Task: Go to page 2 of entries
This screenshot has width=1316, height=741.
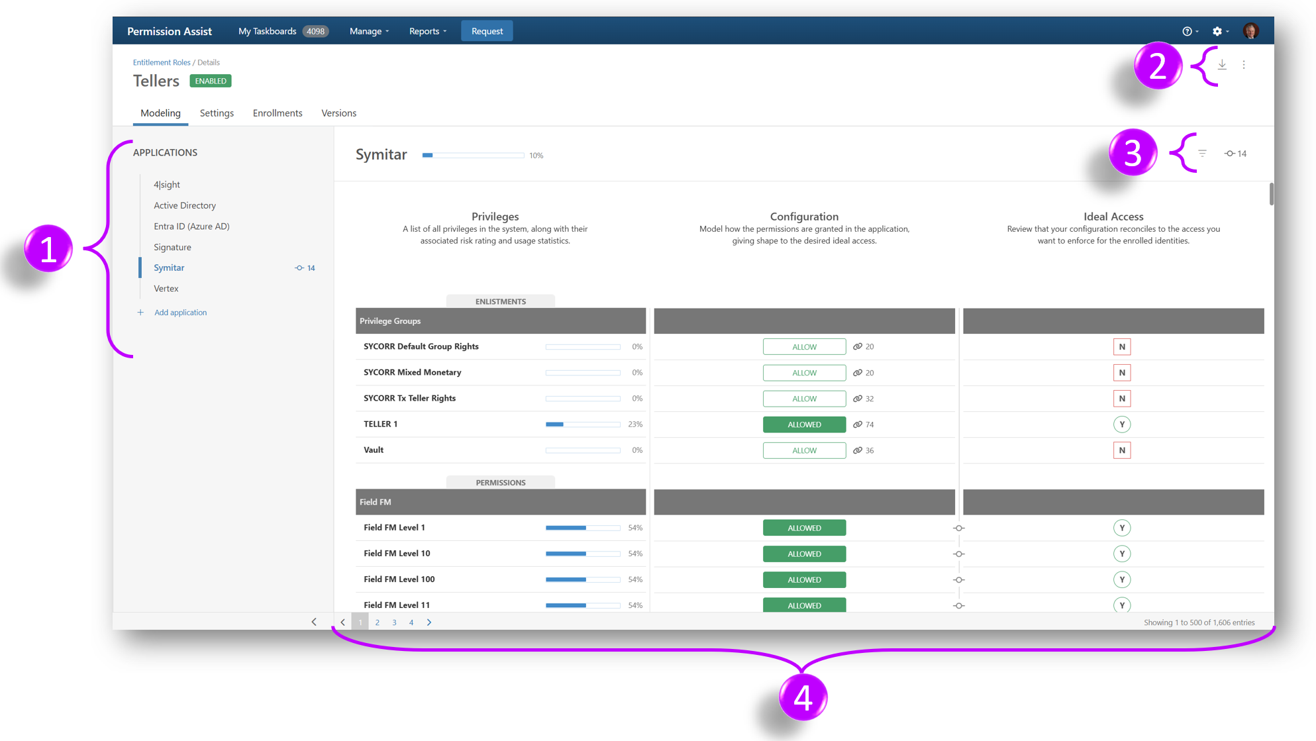Action: (378, 622)
